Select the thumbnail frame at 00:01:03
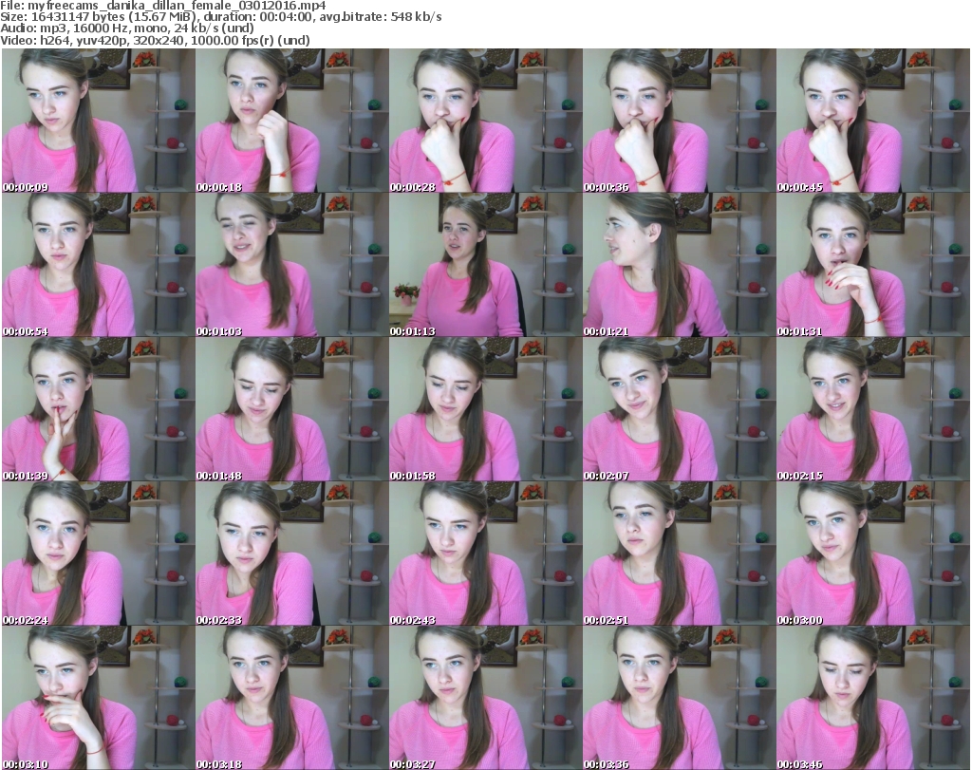Image resolution: width=972 pixels, height=770 pixels. click(292, 265)
